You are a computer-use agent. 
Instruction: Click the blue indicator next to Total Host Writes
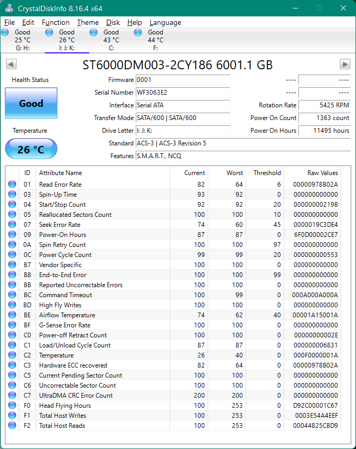pos(12,416)
